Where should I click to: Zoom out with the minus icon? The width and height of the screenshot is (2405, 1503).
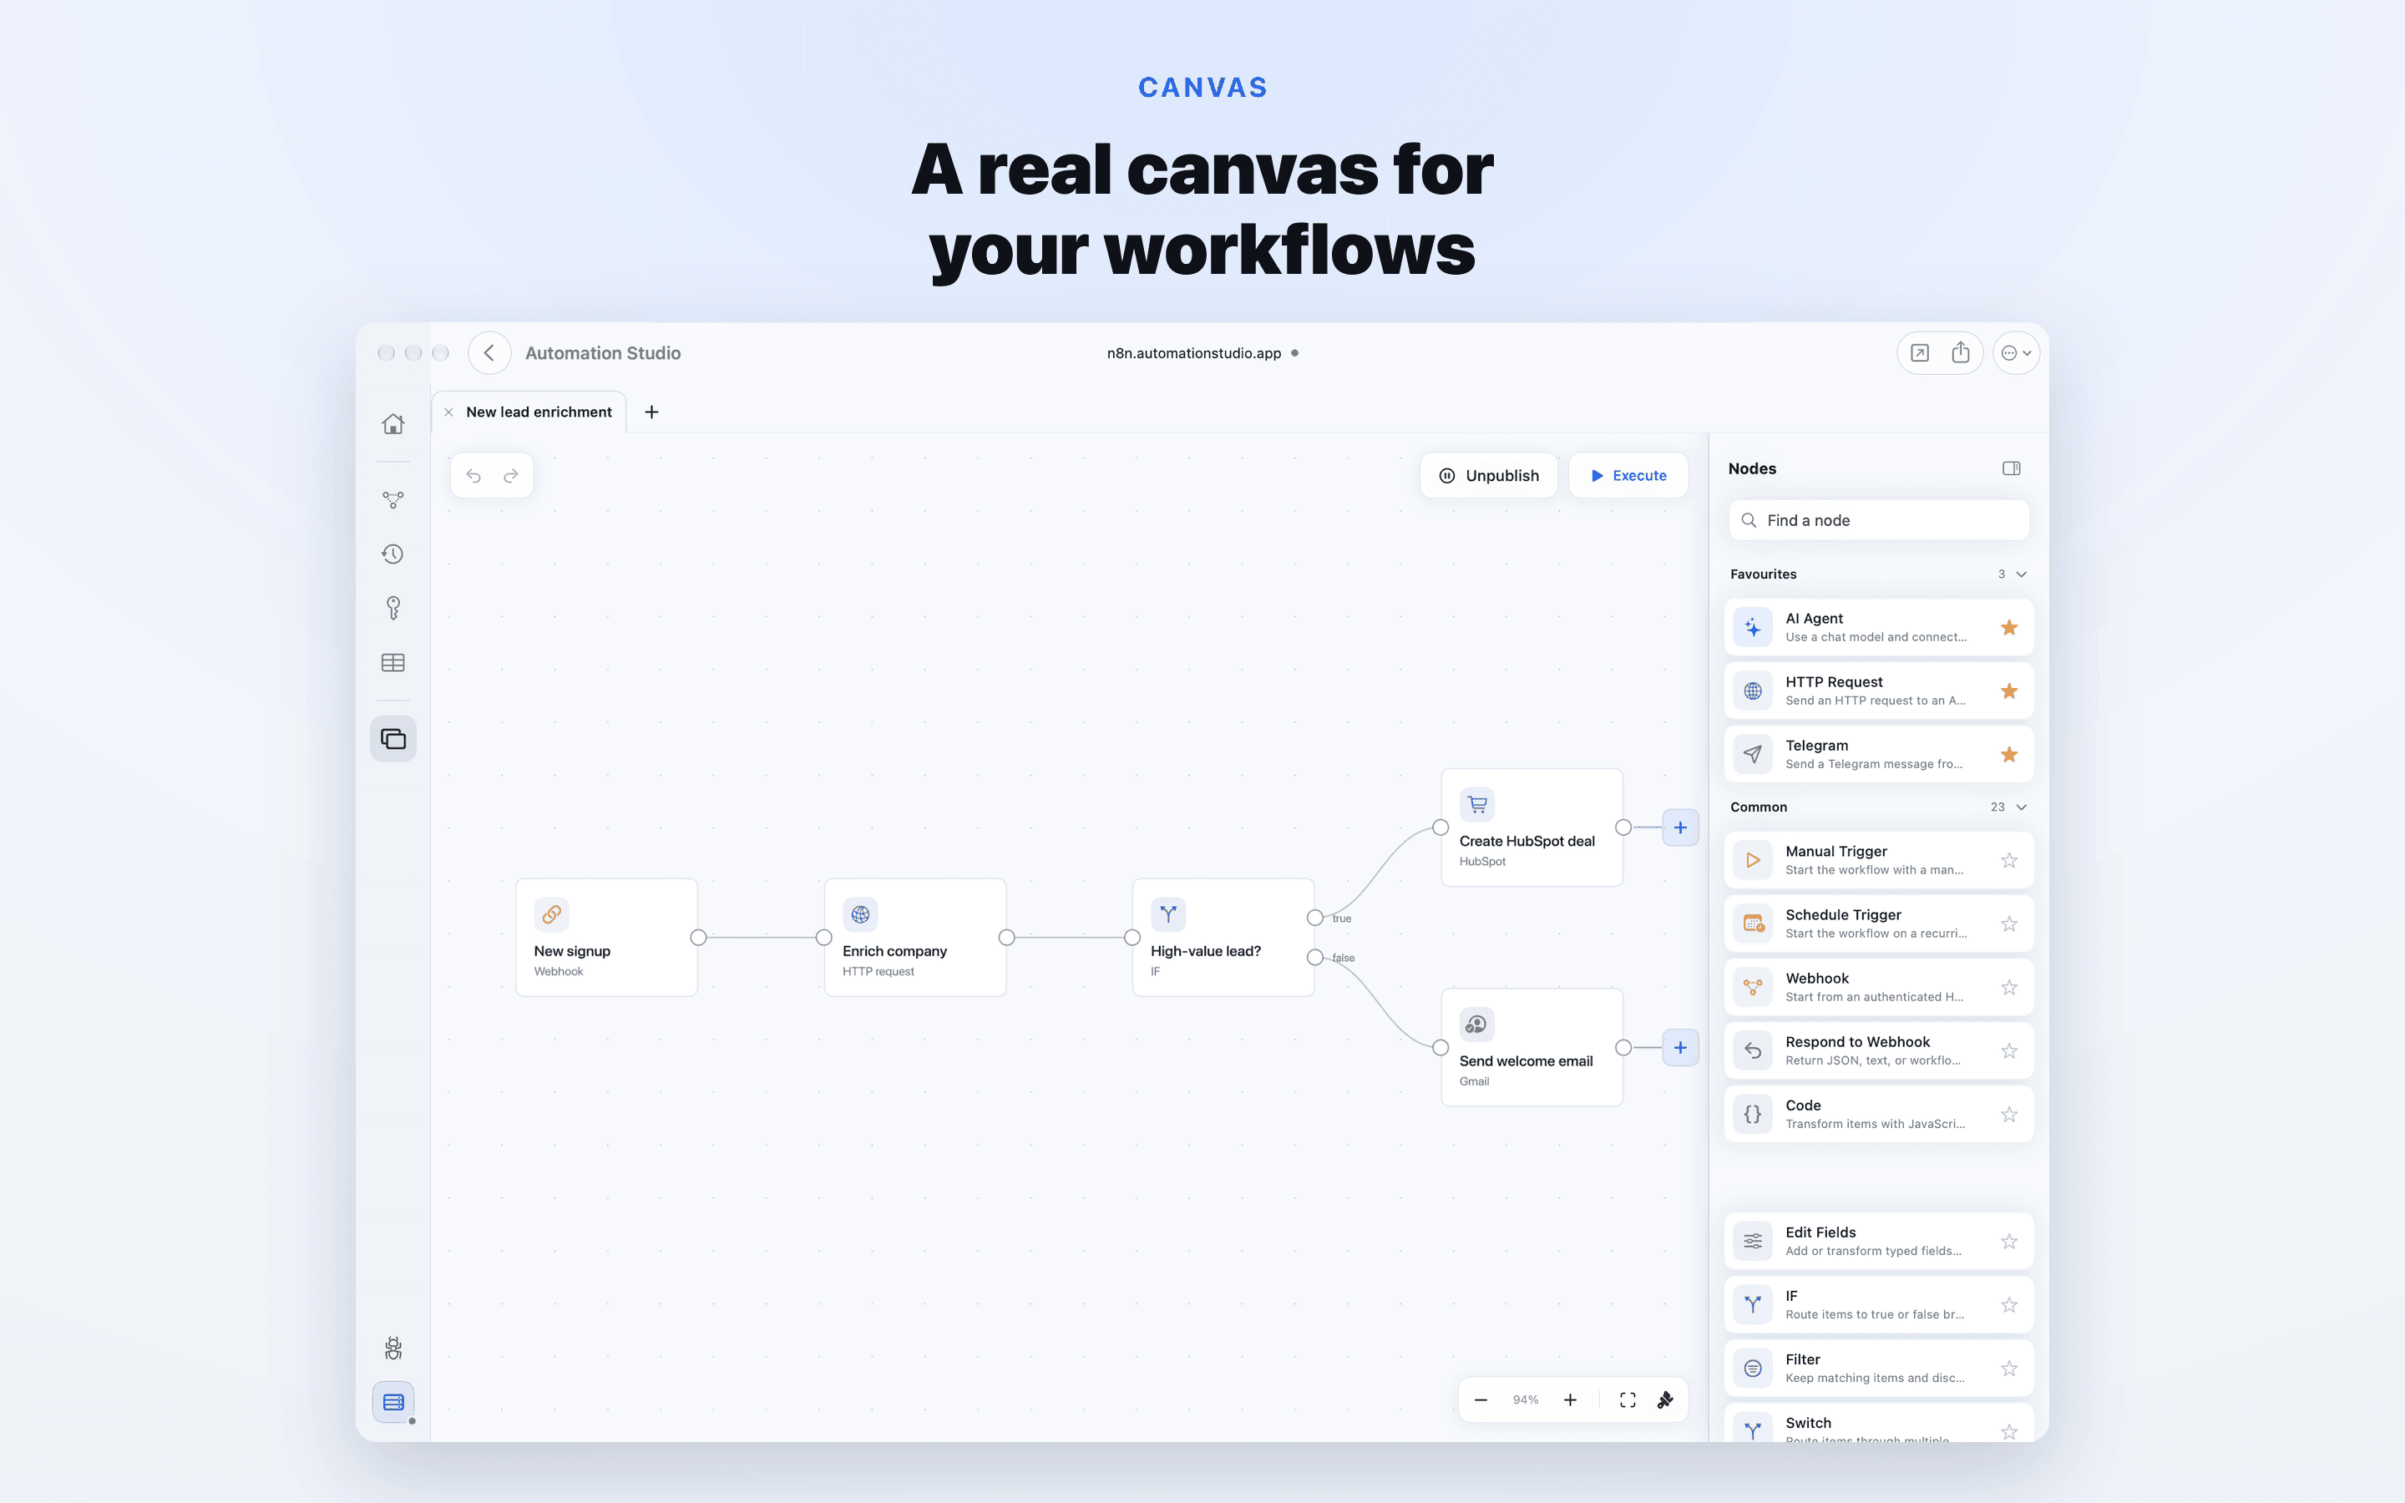[x=1481, y=1399]
